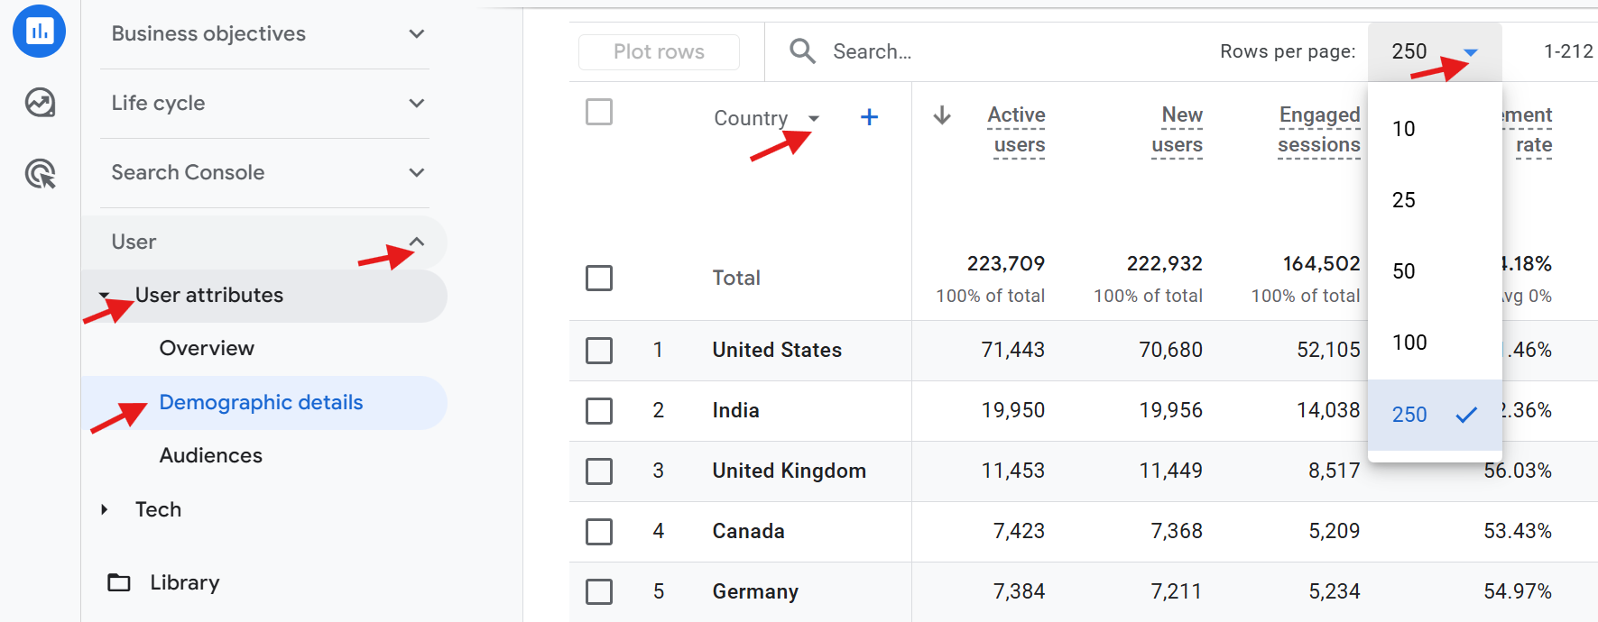This screenshot has width=1598, height=622.
Task: Open the Country dimension dropdown
Action: pyautogui.click(x=813, y=118)
